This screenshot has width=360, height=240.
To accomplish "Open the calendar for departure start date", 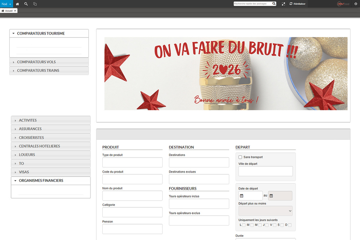I will [242, 196].
